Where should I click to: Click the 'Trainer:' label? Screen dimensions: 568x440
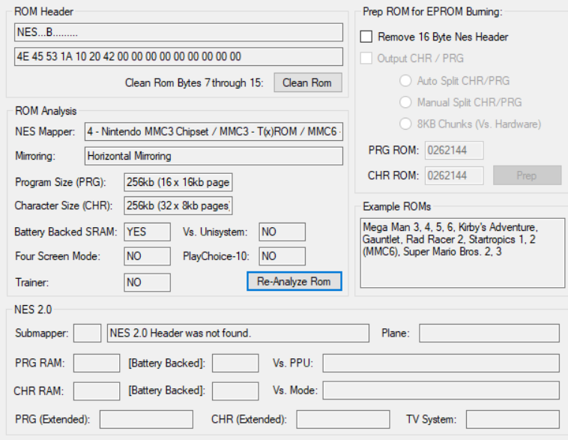32,283
